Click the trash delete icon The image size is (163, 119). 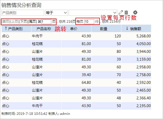126,12
